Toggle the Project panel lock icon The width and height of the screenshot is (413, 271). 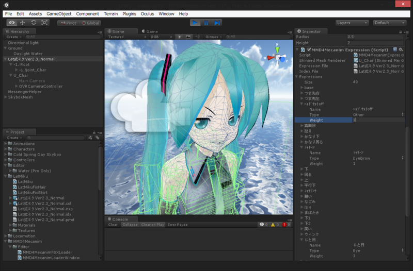point(94,132)
